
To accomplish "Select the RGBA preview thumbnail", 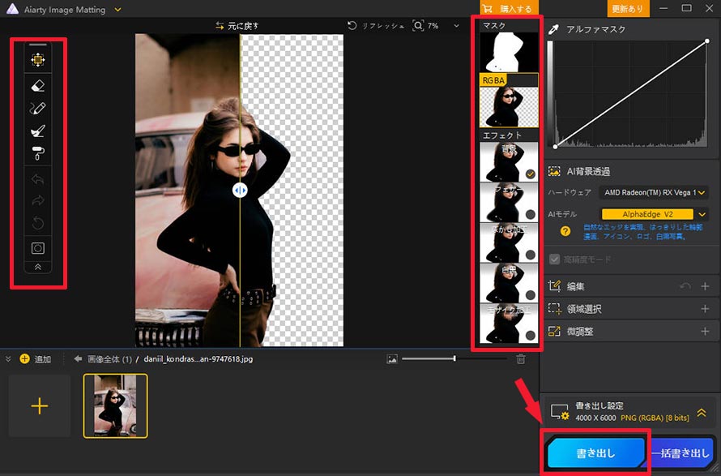I will point(509,107).
